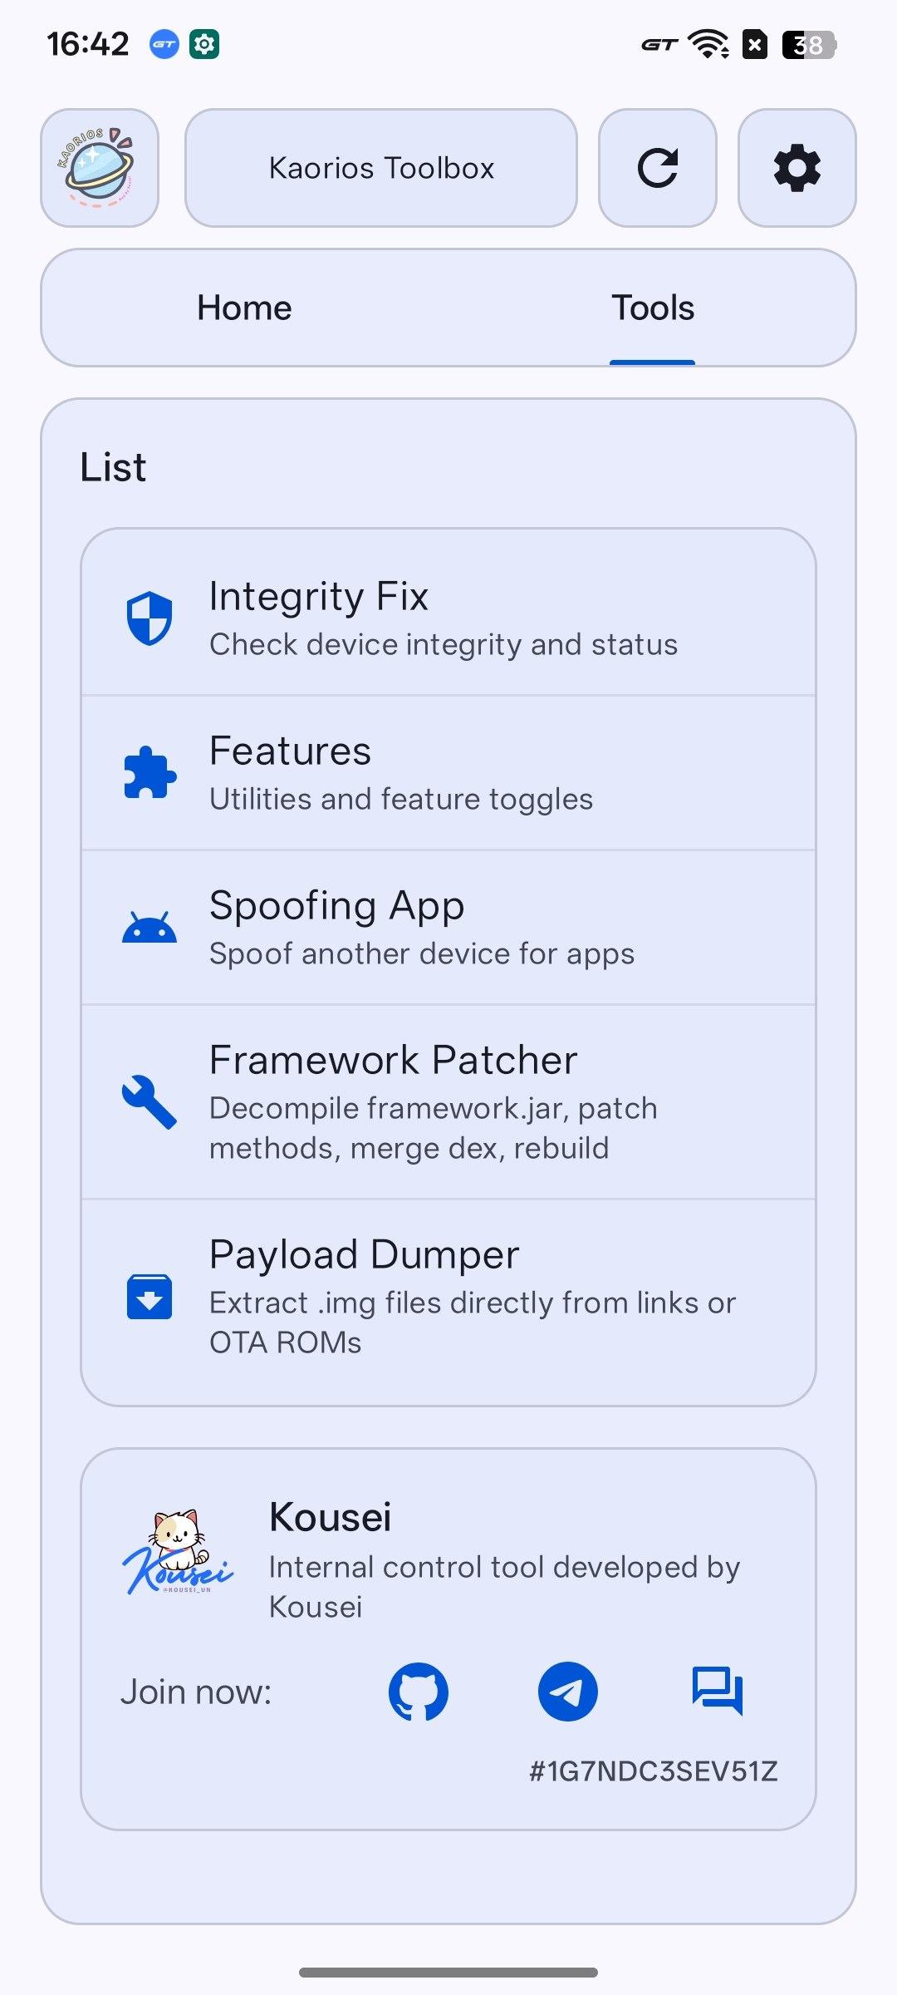
Task: Tap the Spoofing App android icon
Action: (x=149, y=928)
